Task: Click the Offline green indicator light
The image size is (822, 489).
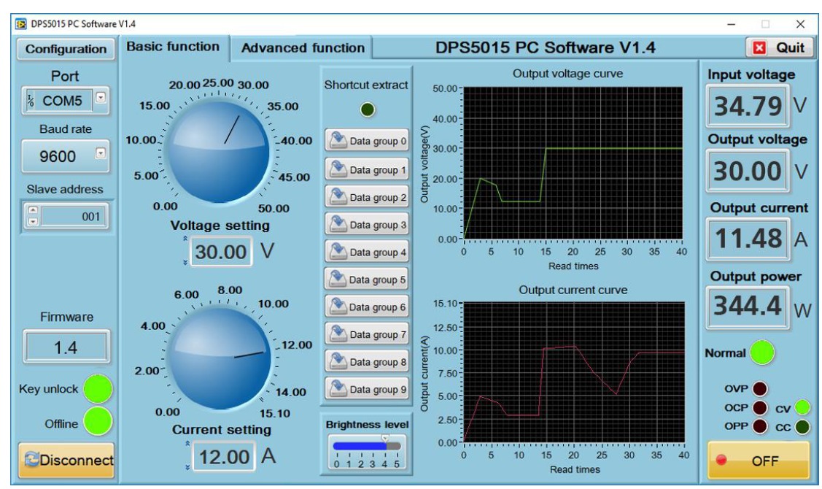Action: [98, 421]
